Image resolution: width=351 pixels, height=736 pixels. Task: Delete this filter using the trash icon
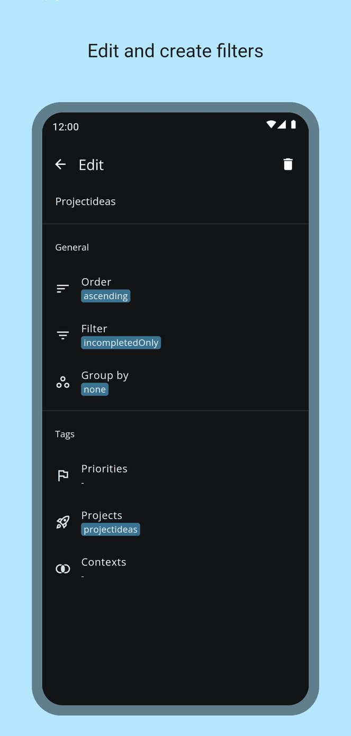point(287,164)
